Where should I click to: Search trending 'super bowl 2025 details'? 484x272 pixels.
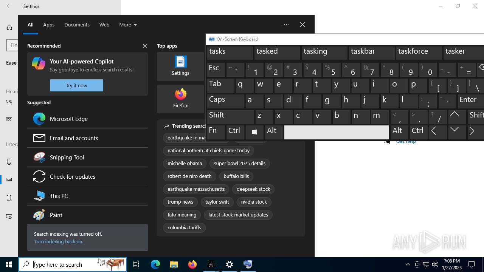(240, 163)
